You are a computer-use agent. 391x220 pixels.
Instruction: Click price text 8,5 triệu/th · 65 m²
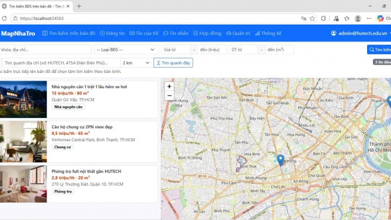[x=71, y=133]
